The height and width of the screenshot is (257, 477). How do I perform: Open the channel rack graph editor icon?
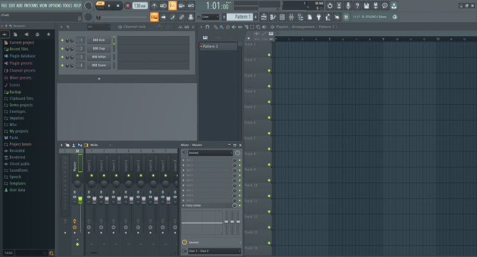180,27
